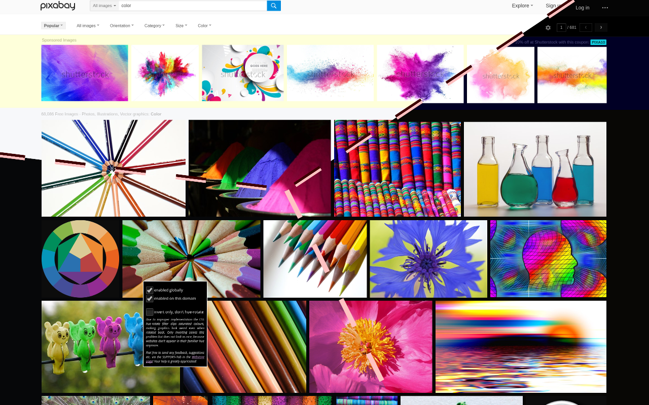Open the pink peony flower photo
649x405 pixels.
pyautogui.click(x=371, y=347)
